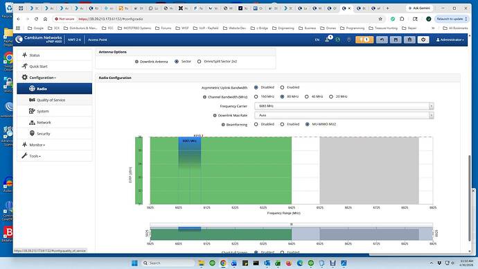The height and width of the screenshot is (269, 478).
Task: Open Microsoft Edge from taskbar
Action: click(x=300, y=263)
